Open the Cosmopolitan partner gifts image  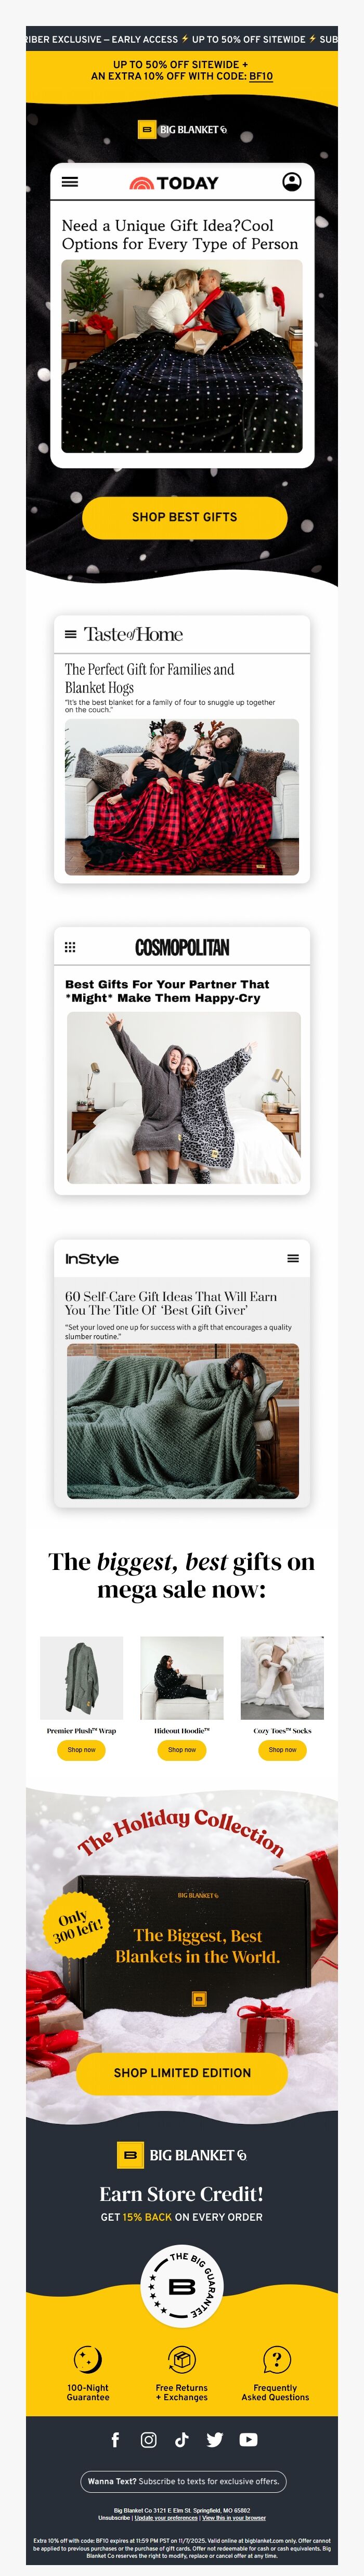(x=184, y=1097)
